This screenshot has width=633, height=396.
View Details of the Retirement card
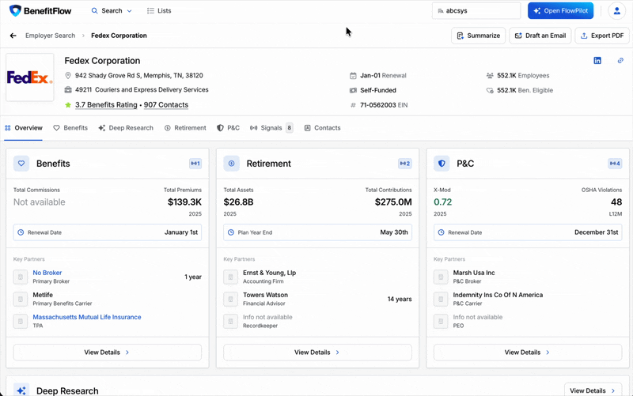click(318, 352)
